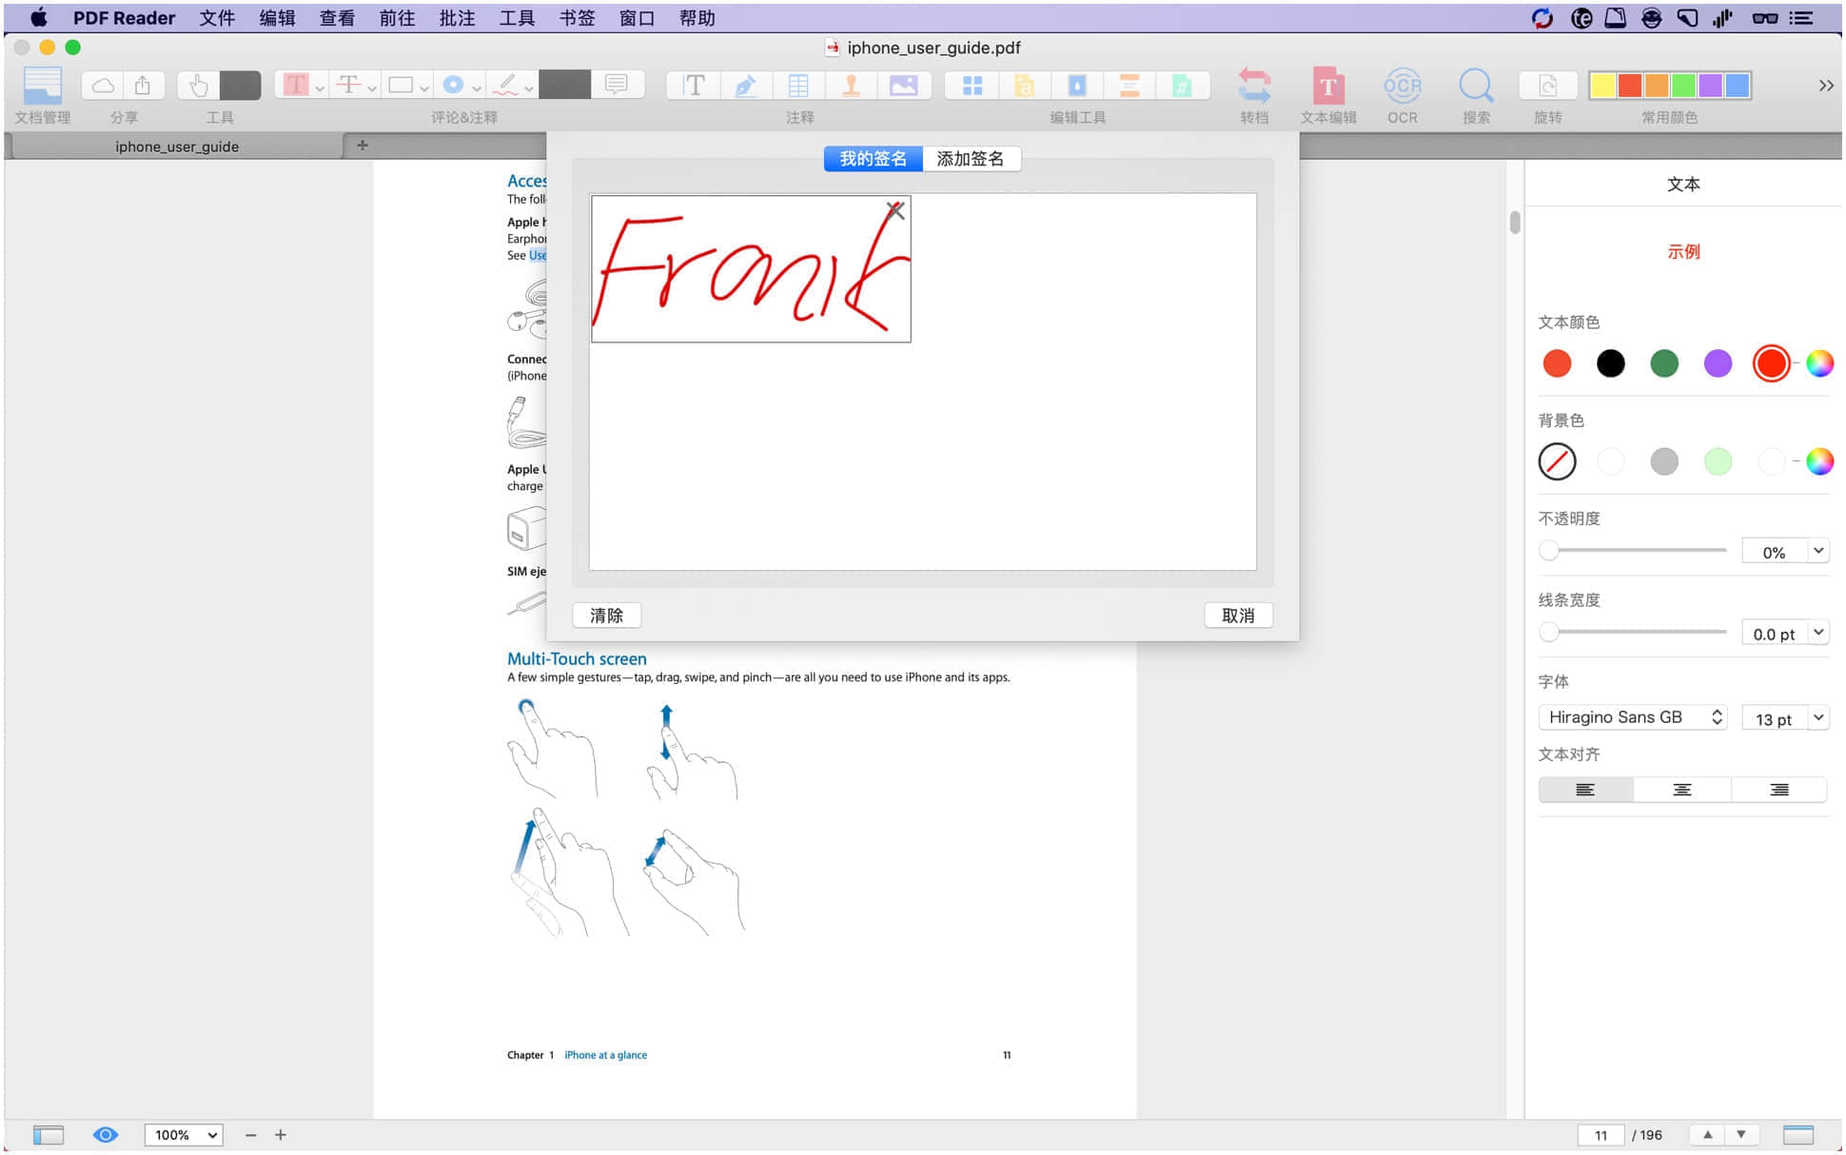1846x1155 pixels.
Task: Click the note comment bubble icon
Action: [x=617, y=86]
